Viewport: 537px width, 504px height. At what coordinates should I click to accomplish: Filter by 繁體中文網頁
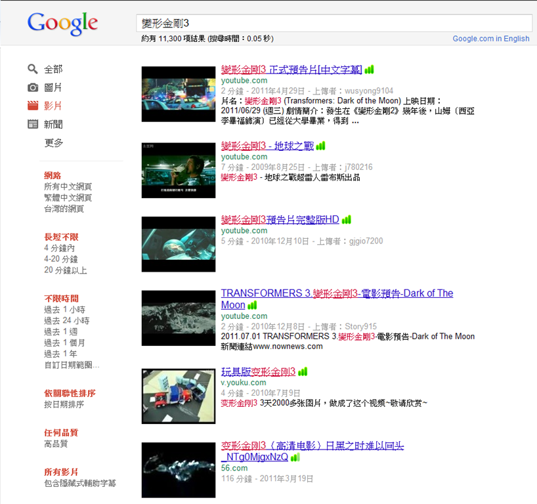[68, 198]
